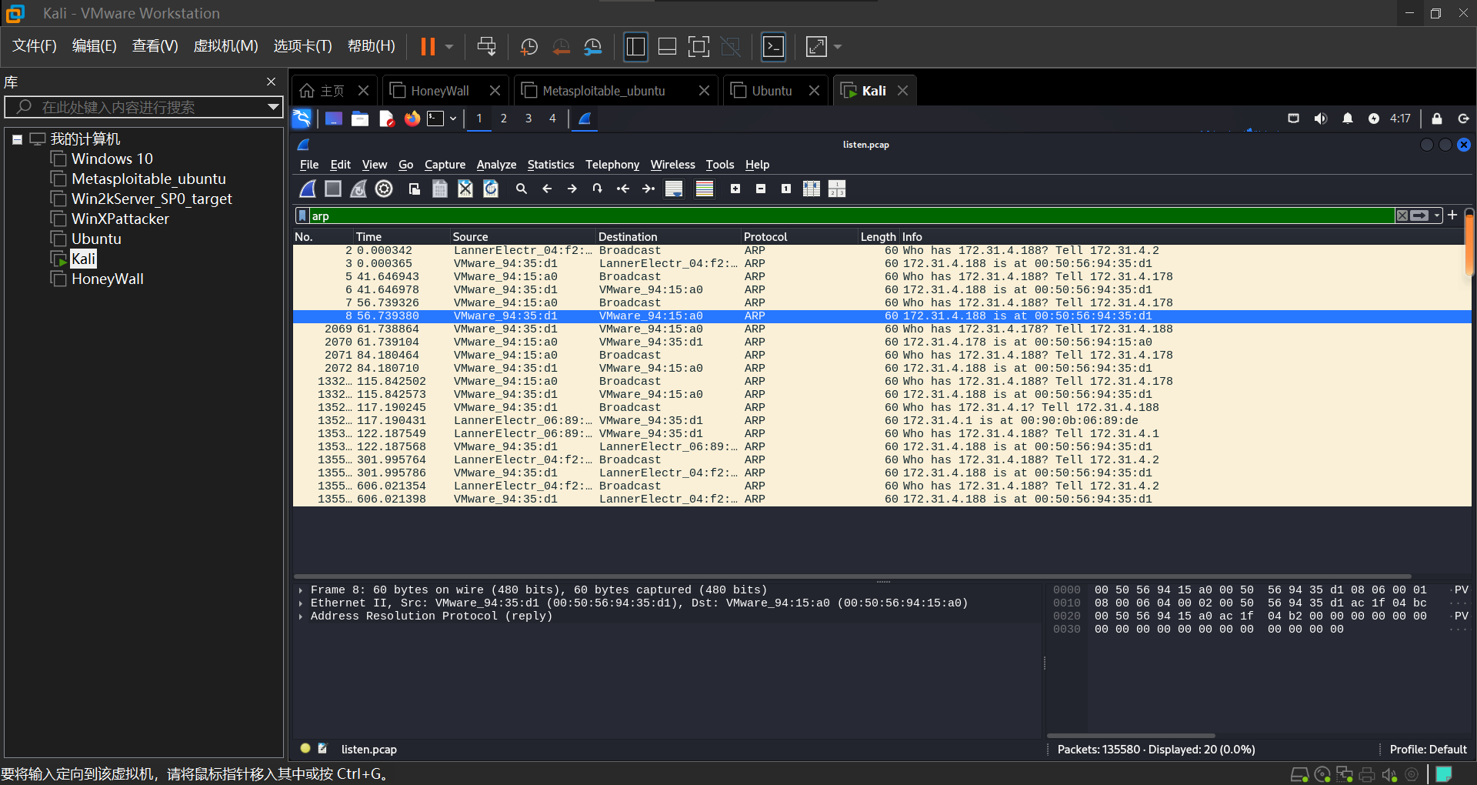The width and height of the screenshot is (1477, 785).
Task: Expand the Frame 8 details row
Action: point(301,590)
